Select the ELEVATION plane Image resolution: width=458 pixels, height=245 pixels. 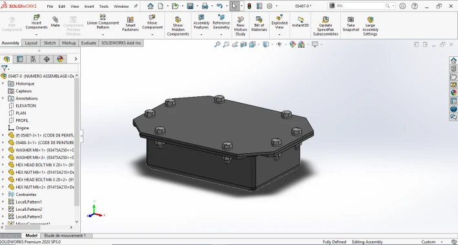pos(26,106)
